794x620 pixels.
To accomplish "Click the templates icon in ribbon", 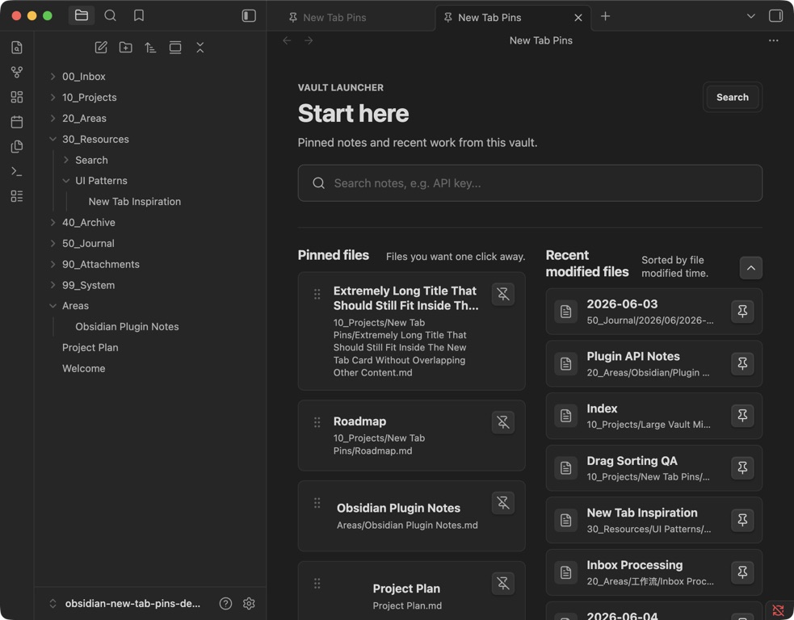I will (17, 147).
